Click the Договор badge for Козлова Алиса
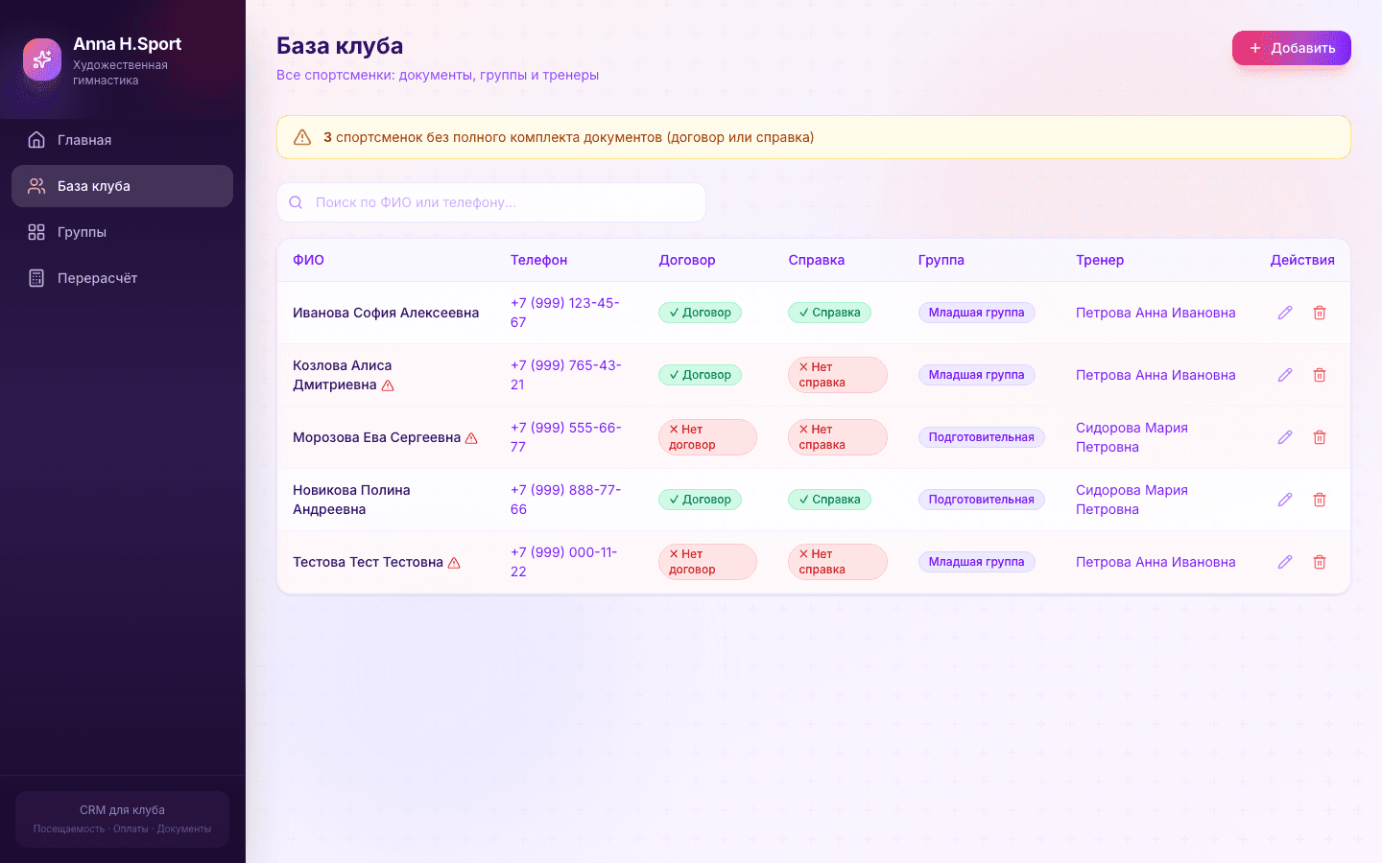The width and height of the screenshot is (1382, 863). point(700,375)
